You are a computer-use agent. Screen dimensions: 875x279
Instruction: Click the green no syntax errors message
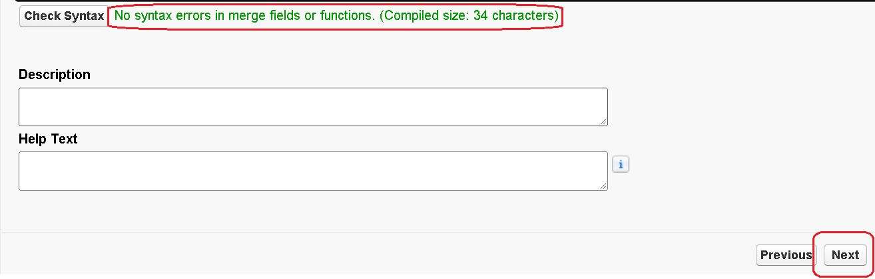[336, 16]
